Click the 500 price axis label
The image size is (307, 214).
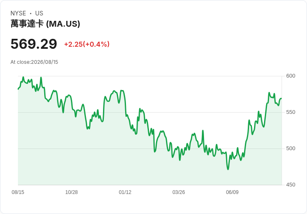pyautogui.click(x=291, y=149)
